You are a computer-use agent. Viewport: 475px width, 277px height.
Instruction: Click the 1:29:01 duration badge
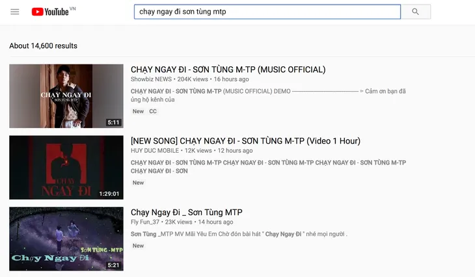[109, 194]
